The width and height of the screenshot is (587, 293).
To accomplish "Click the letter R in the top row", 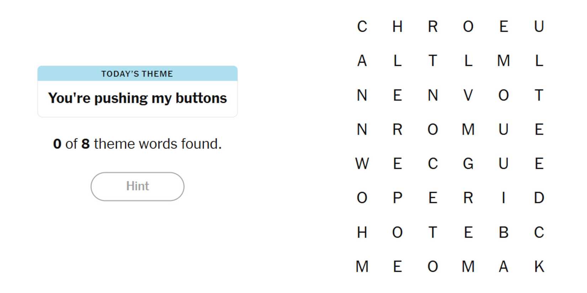I will click(x=432, y=27).
